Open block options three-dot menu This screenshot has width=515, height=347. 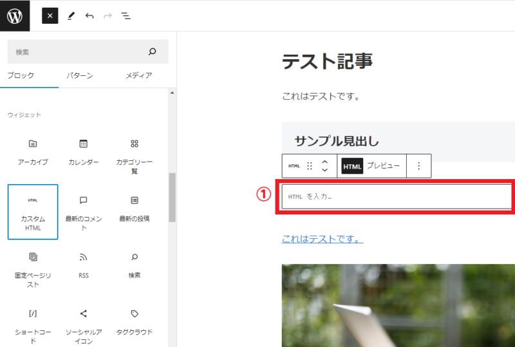pyautogui.click(x=418, y=166)
